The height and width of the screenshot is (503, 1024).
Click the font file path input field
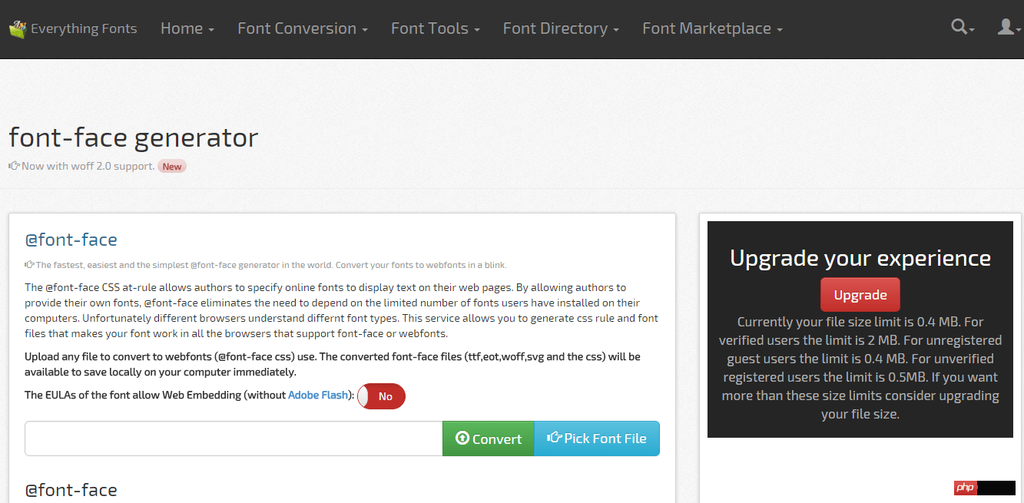click(x=234, y=438)
